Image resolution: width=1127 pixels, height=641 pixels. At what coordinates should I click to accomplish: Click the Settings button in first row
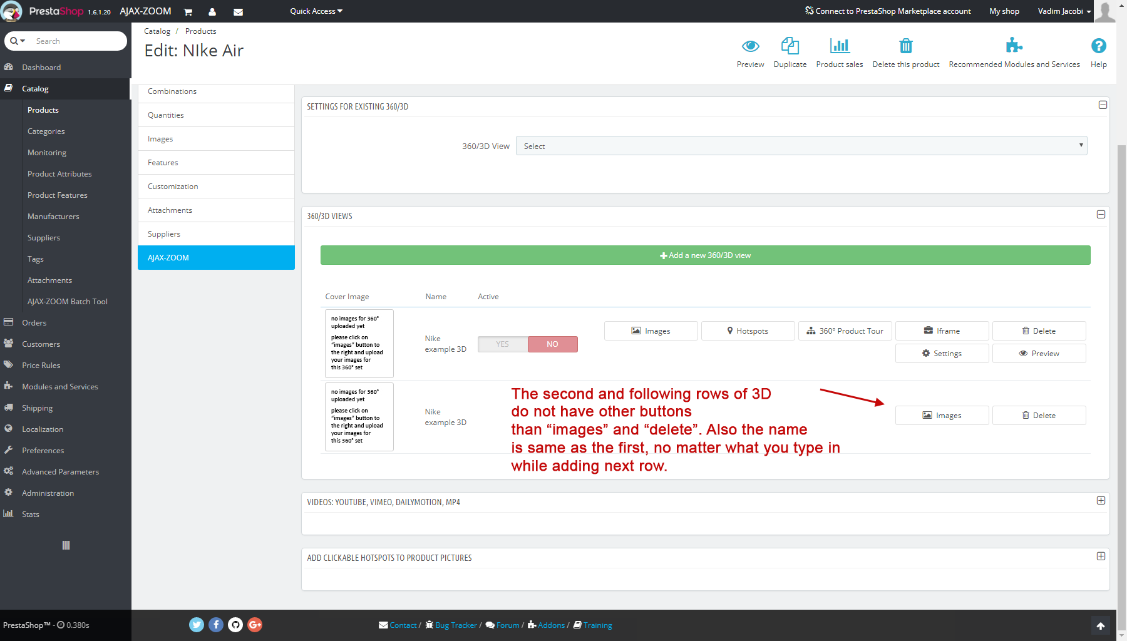coord(942,354)
